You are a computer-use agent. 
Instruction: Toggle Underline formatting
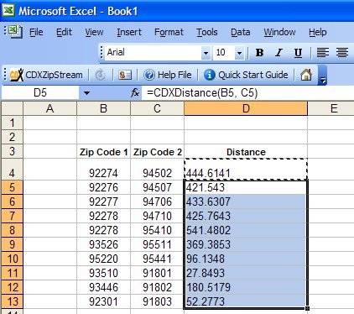click(x=298, y=52)
